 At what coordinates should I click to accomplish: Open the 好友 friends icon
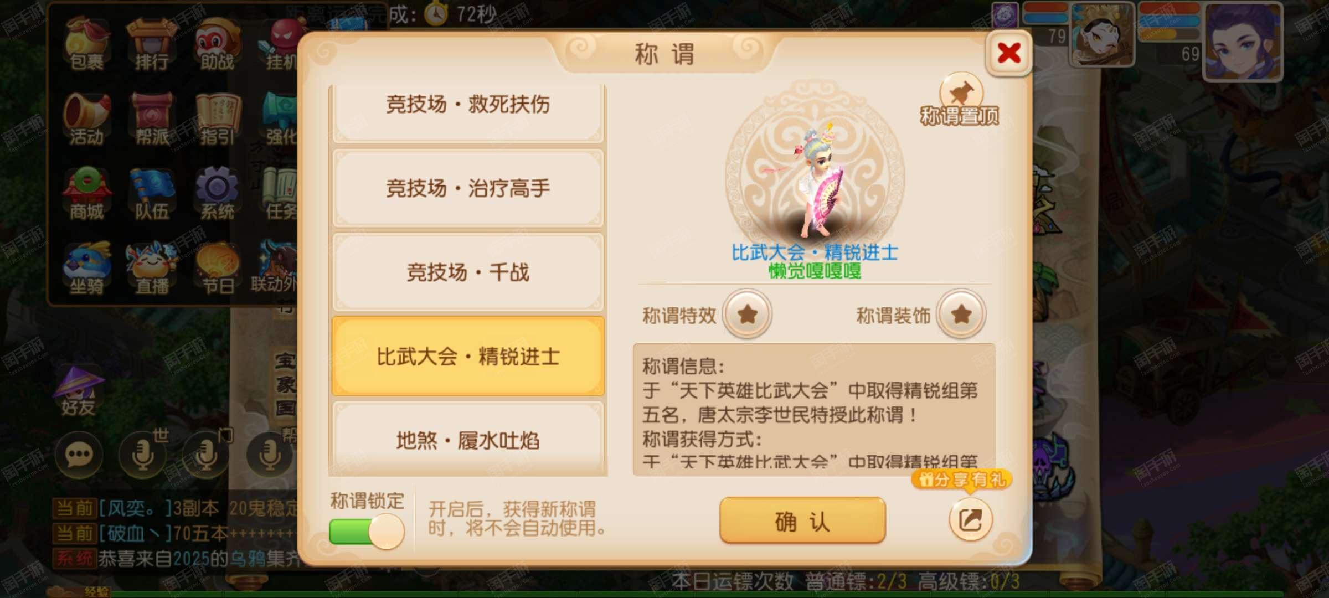(x=79, y=390)
